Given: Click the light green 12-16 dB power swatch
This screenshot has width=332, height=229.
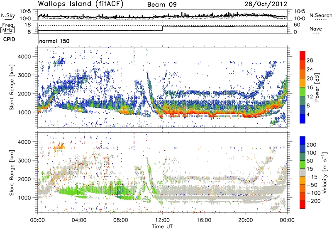Looking at the screenshot, I should click(x=303, y=92).
